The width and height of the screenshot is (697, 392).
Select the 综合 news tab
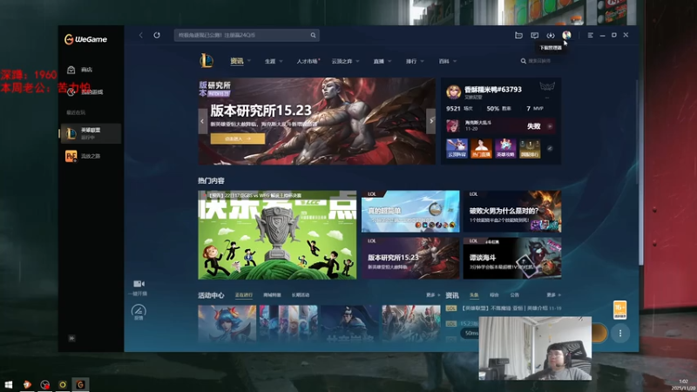coord(494,295)
